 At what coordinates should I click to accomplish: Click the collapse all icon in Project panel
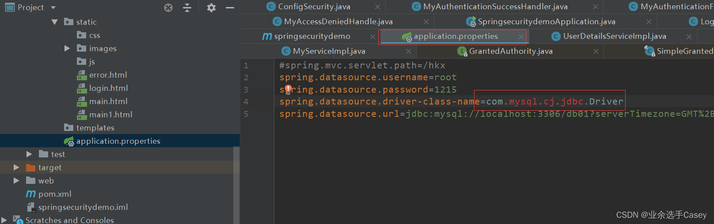click(x=187, y=7)
